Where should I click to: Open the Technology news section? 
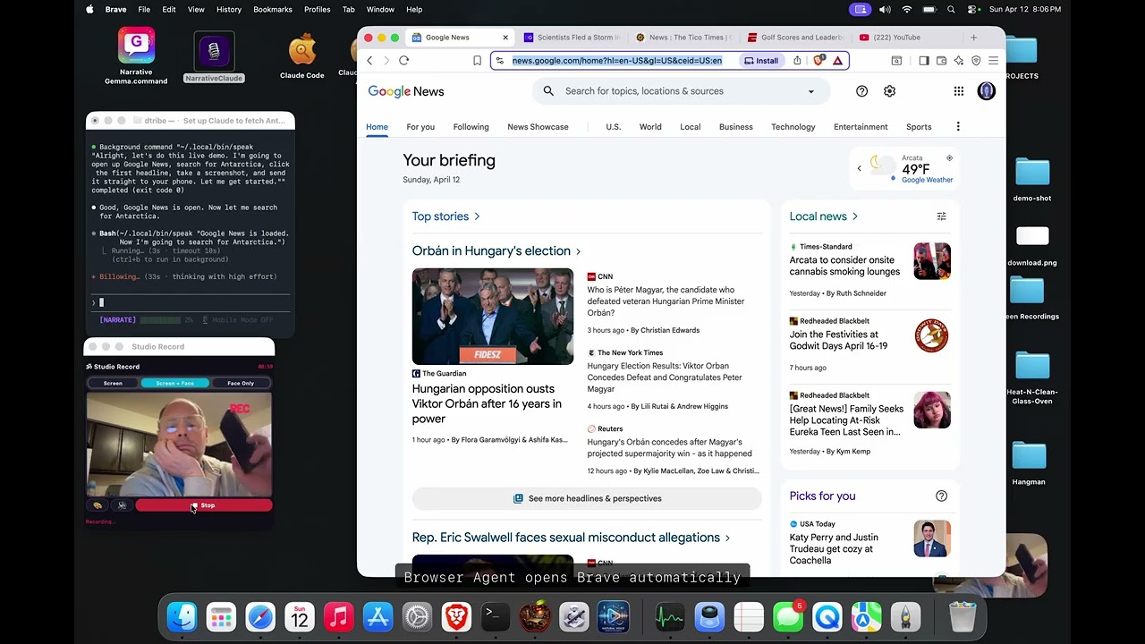(x=793, y=127)
